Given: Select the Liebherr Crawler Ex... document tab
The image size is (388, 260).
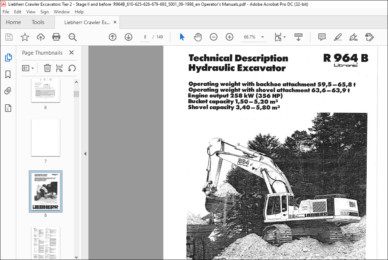Looking at the screenshot, I should [x=87, y=22].
